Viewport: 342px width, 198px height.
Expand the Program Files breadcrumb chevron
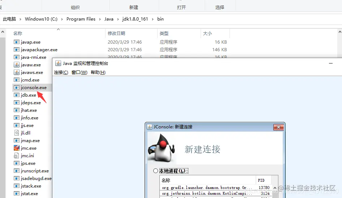point(100,19)
